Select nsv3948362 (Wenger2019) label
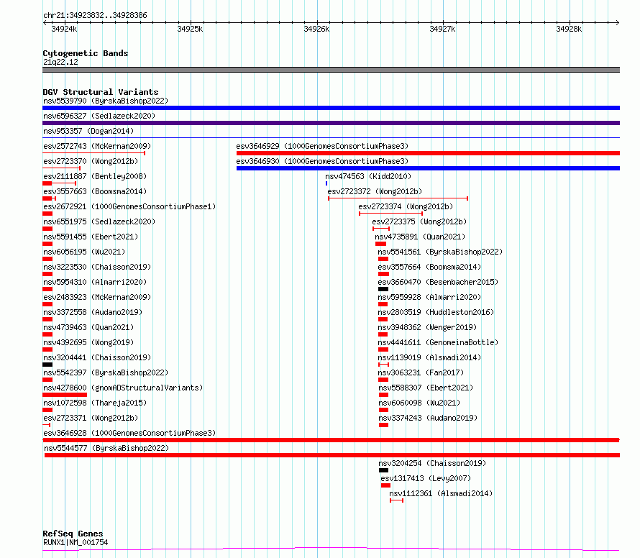This screenshot has height=558, width=640. pyautogui.click(x=427, y=327)
